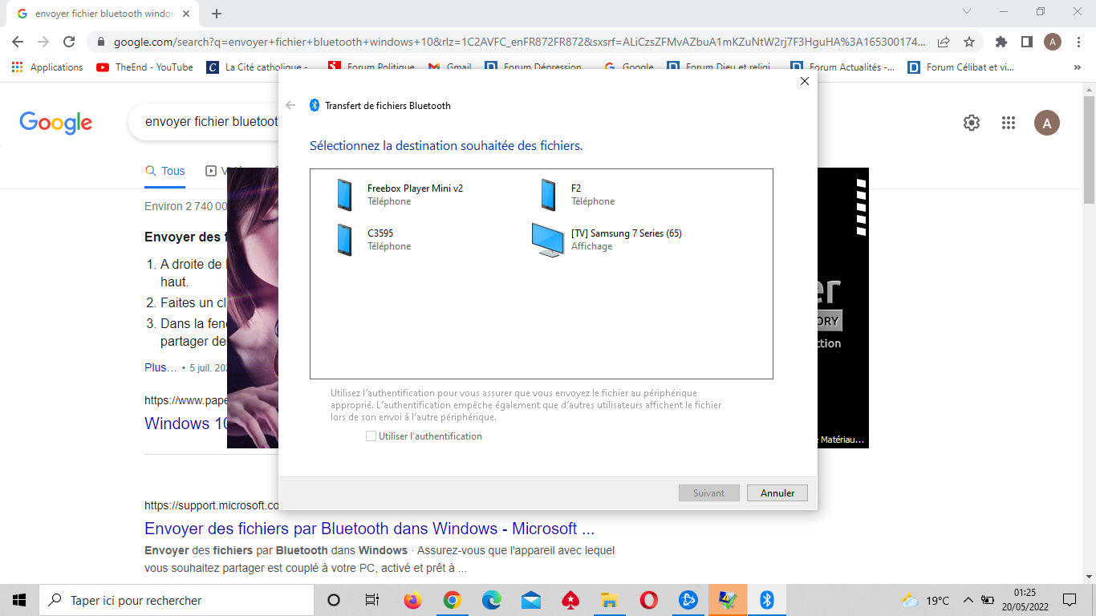Image resolution: width=1096 pixels, height=616 pixels.
Task: Open the Chrome profile avatar in toolbar
Action: pyautogui.click(x=1053, y=42)
